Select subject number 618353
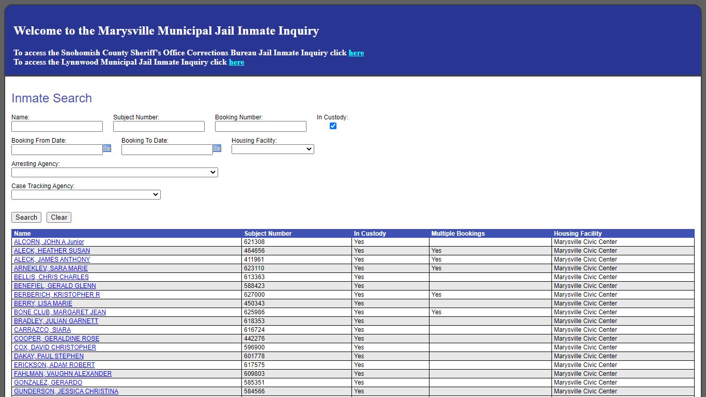This screenshot has height=397, width=706. (x=254, y=321)
